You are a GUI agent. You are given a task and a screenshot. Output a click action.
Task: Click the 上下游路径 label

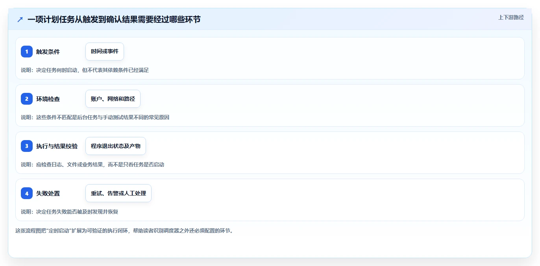[x=511, y=17]
